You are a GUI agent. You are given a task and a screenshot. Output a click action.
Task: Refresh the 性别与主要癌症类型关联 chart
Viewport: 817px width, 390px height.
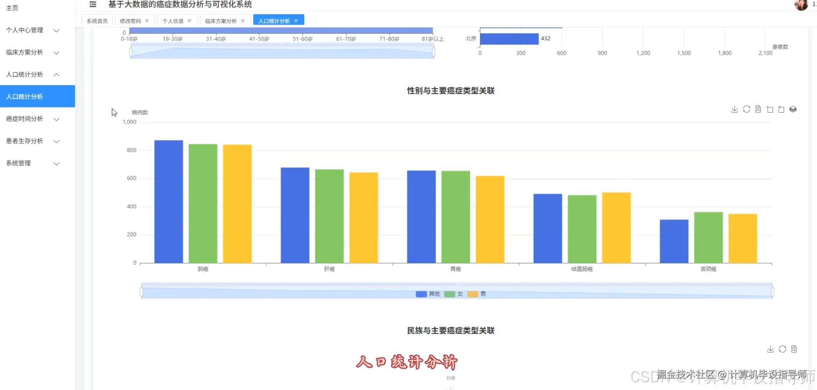coord(746,109)
